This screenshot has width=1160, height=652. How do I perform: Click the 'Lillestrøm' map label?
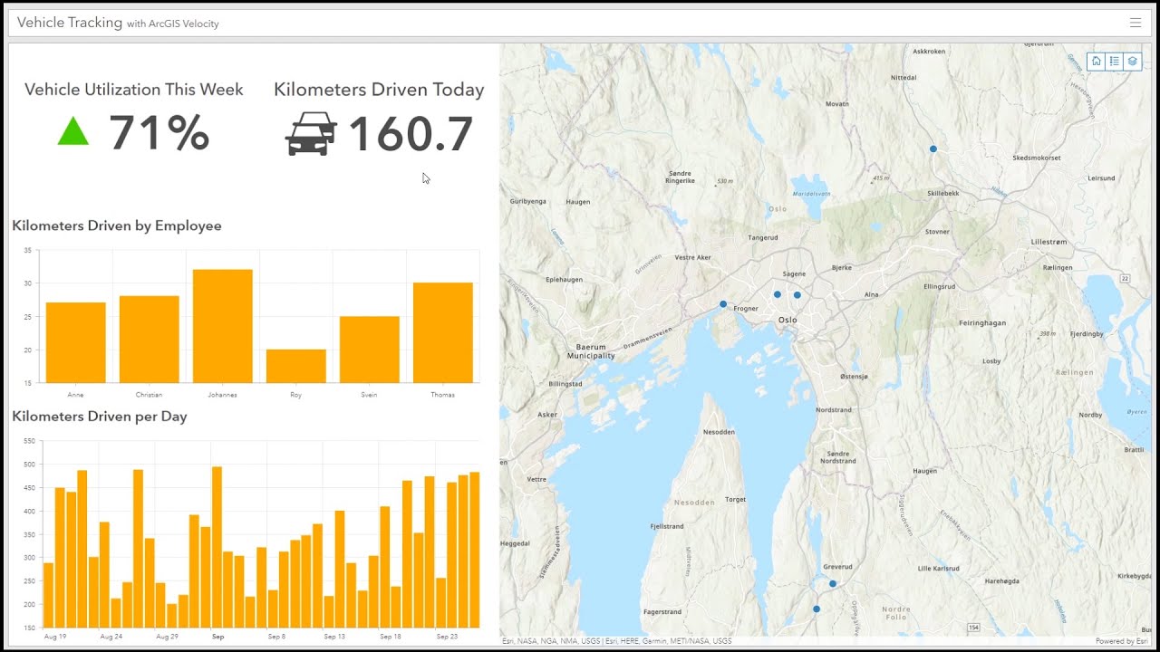click(x=1049, y=243)
